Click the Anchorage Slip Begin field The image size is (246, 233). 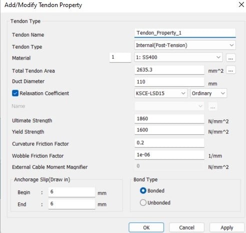(x=71, y=192)
